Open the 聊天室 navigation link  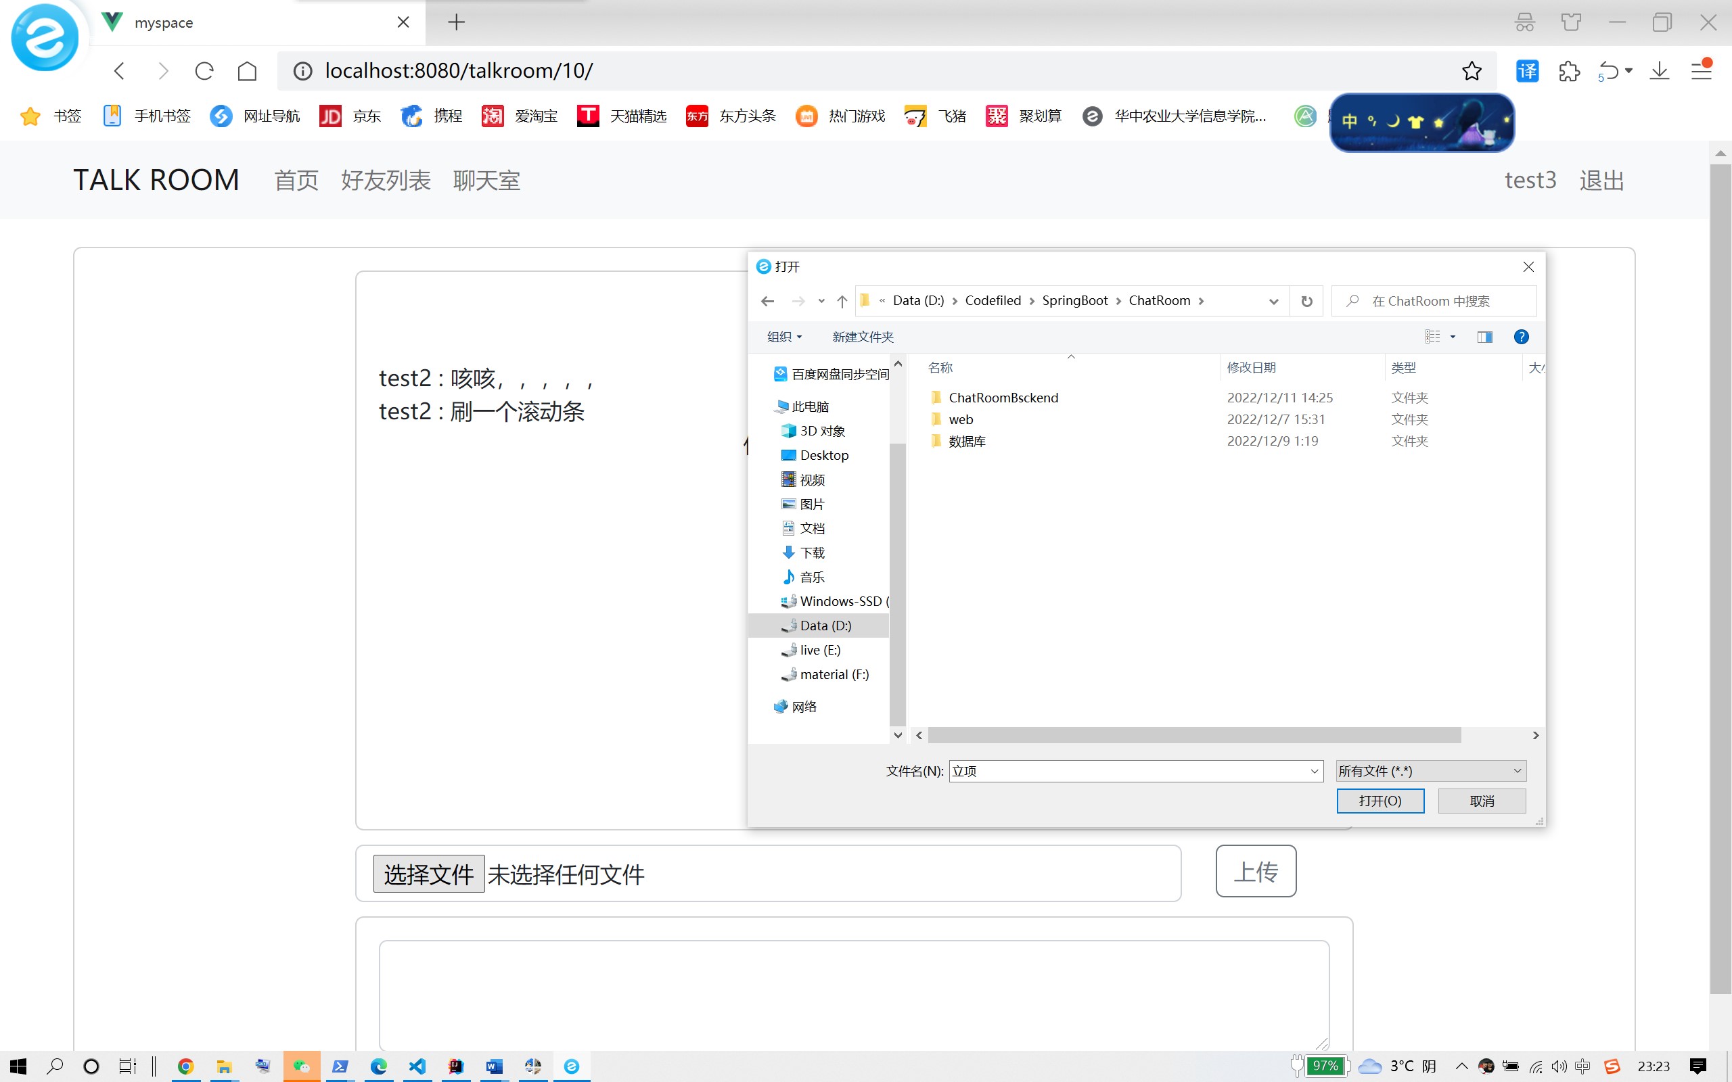pyautogui.click(x=486, y=181)
